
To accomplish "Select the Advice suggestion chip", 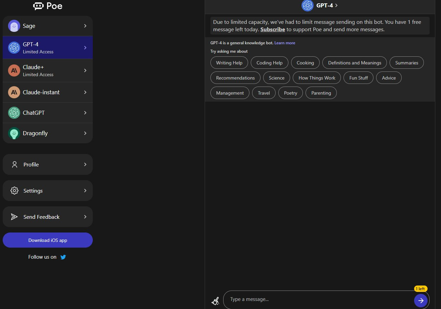I will pos(389,78).
